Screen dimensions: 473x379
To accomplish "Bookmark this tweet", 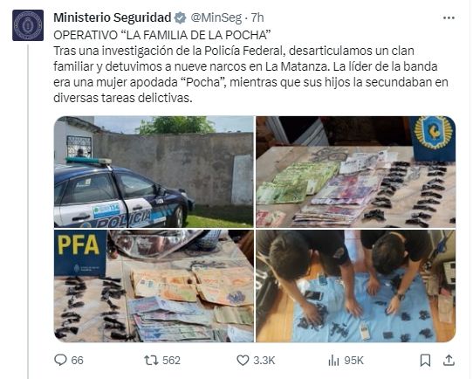I will click(425, 361).
